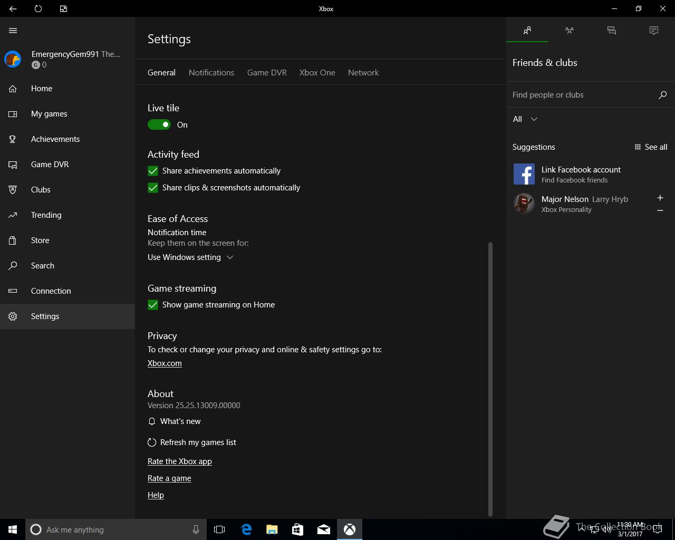This screenshot has width=675, height=540.
Task: Go to Achievements in the sidebar
Action: [67, 139]
